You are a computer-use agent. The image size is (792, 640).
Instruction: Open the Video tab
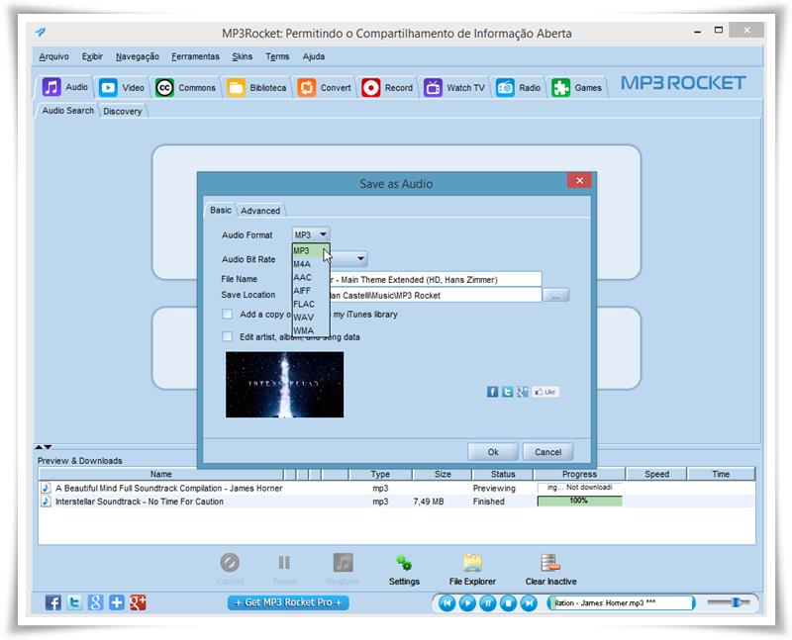pyautogui.click(x=121, y=87)
